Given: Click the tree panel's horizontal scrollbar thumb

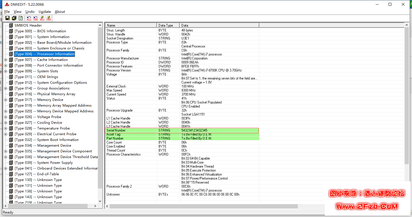Looking at the screenshot, I should (47, 206).
